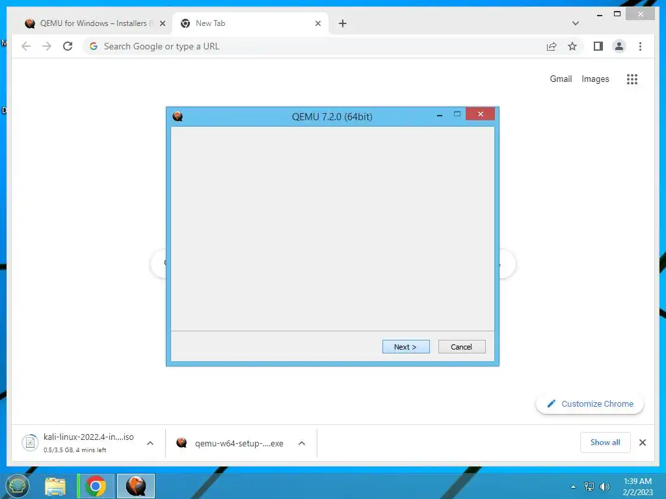The height and width of the screenshot is (499, 666).
Task: Close the QEMU for Windows tab
Action: coord(162,24)
